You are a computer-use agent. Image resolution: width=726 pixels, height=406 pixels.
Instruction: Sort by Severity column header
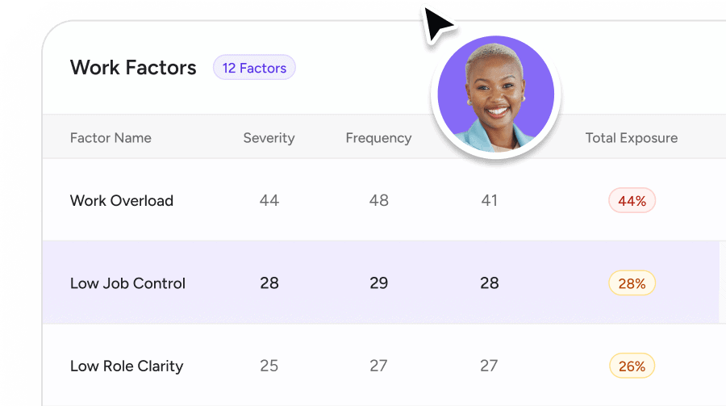click(x=269, y=138)
